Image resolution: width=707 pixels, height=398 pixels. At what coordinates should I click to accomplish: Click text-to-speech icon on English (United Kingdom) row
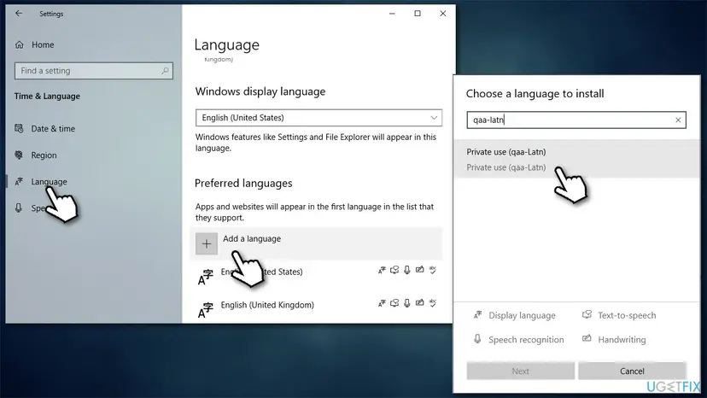[x=394, y=303]
